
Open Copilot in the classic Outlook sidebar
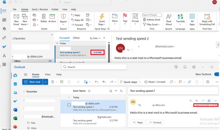click(x=4, y=29)
